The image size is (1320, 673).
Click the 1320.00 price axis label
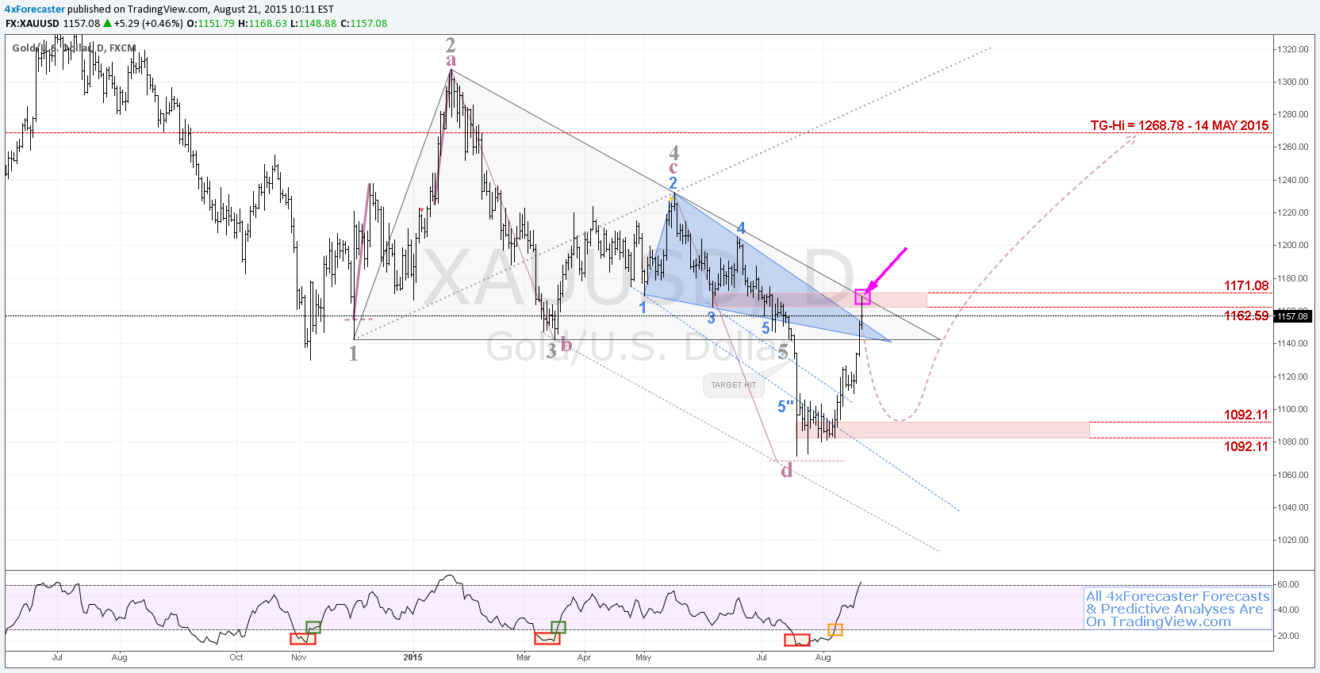[x=1293, y=49]
